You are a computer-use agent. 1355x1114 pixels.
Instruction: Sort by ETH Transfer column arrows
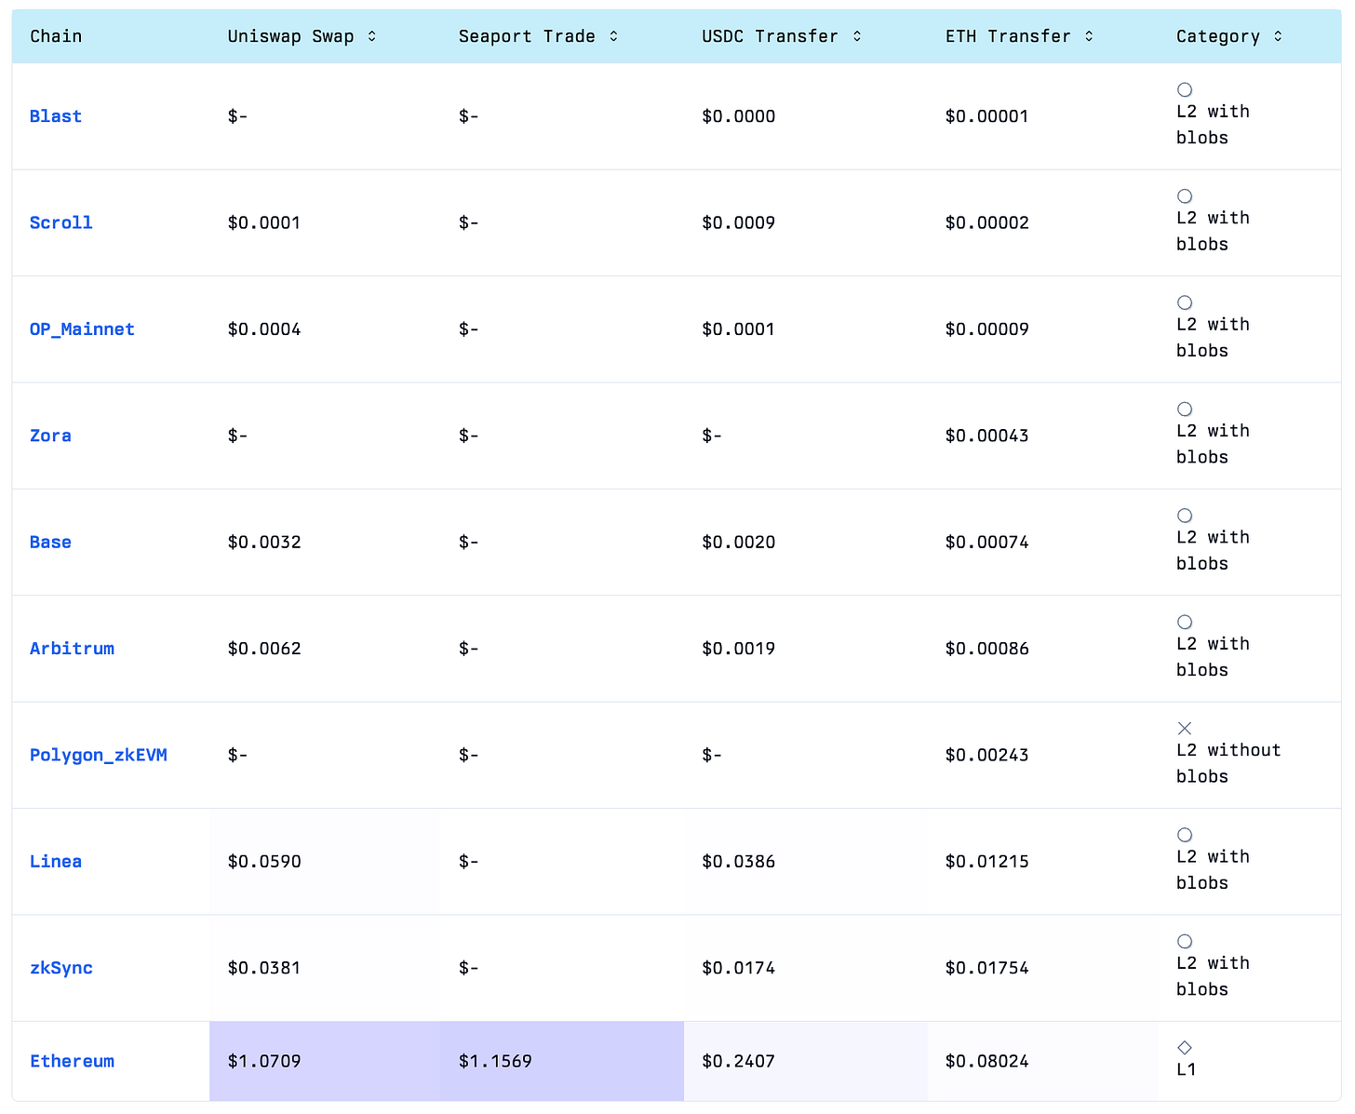pyautogui.click(x=1089, y=36)
